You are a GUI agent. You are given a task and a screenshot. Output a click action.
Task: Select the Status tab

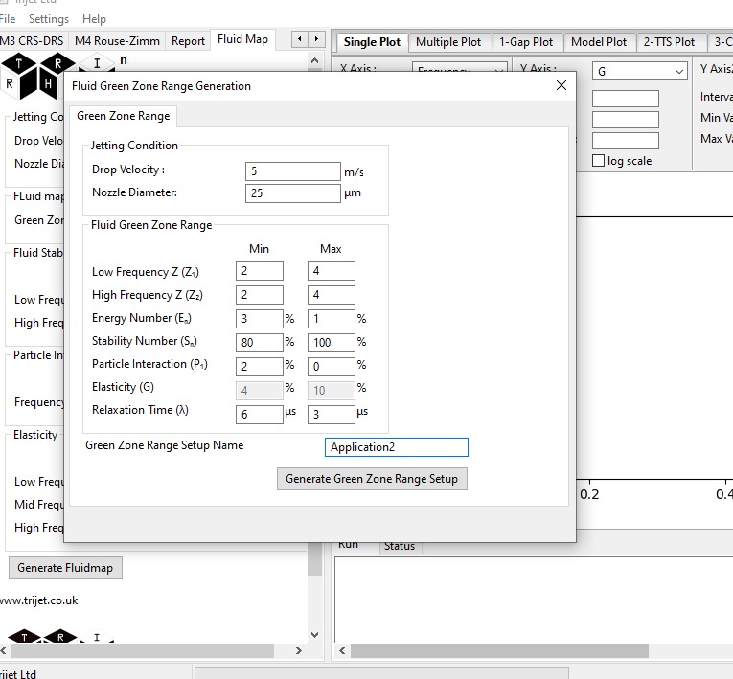pyautogui.click(x=400, y=546)
